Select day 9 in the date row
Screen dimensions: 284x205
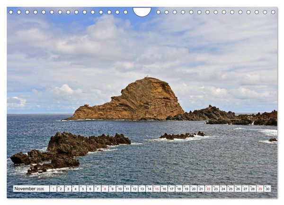[113, 189]
